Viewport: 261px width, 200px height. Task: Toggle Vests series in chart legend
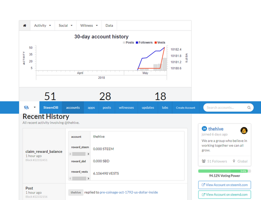[160, 43]
